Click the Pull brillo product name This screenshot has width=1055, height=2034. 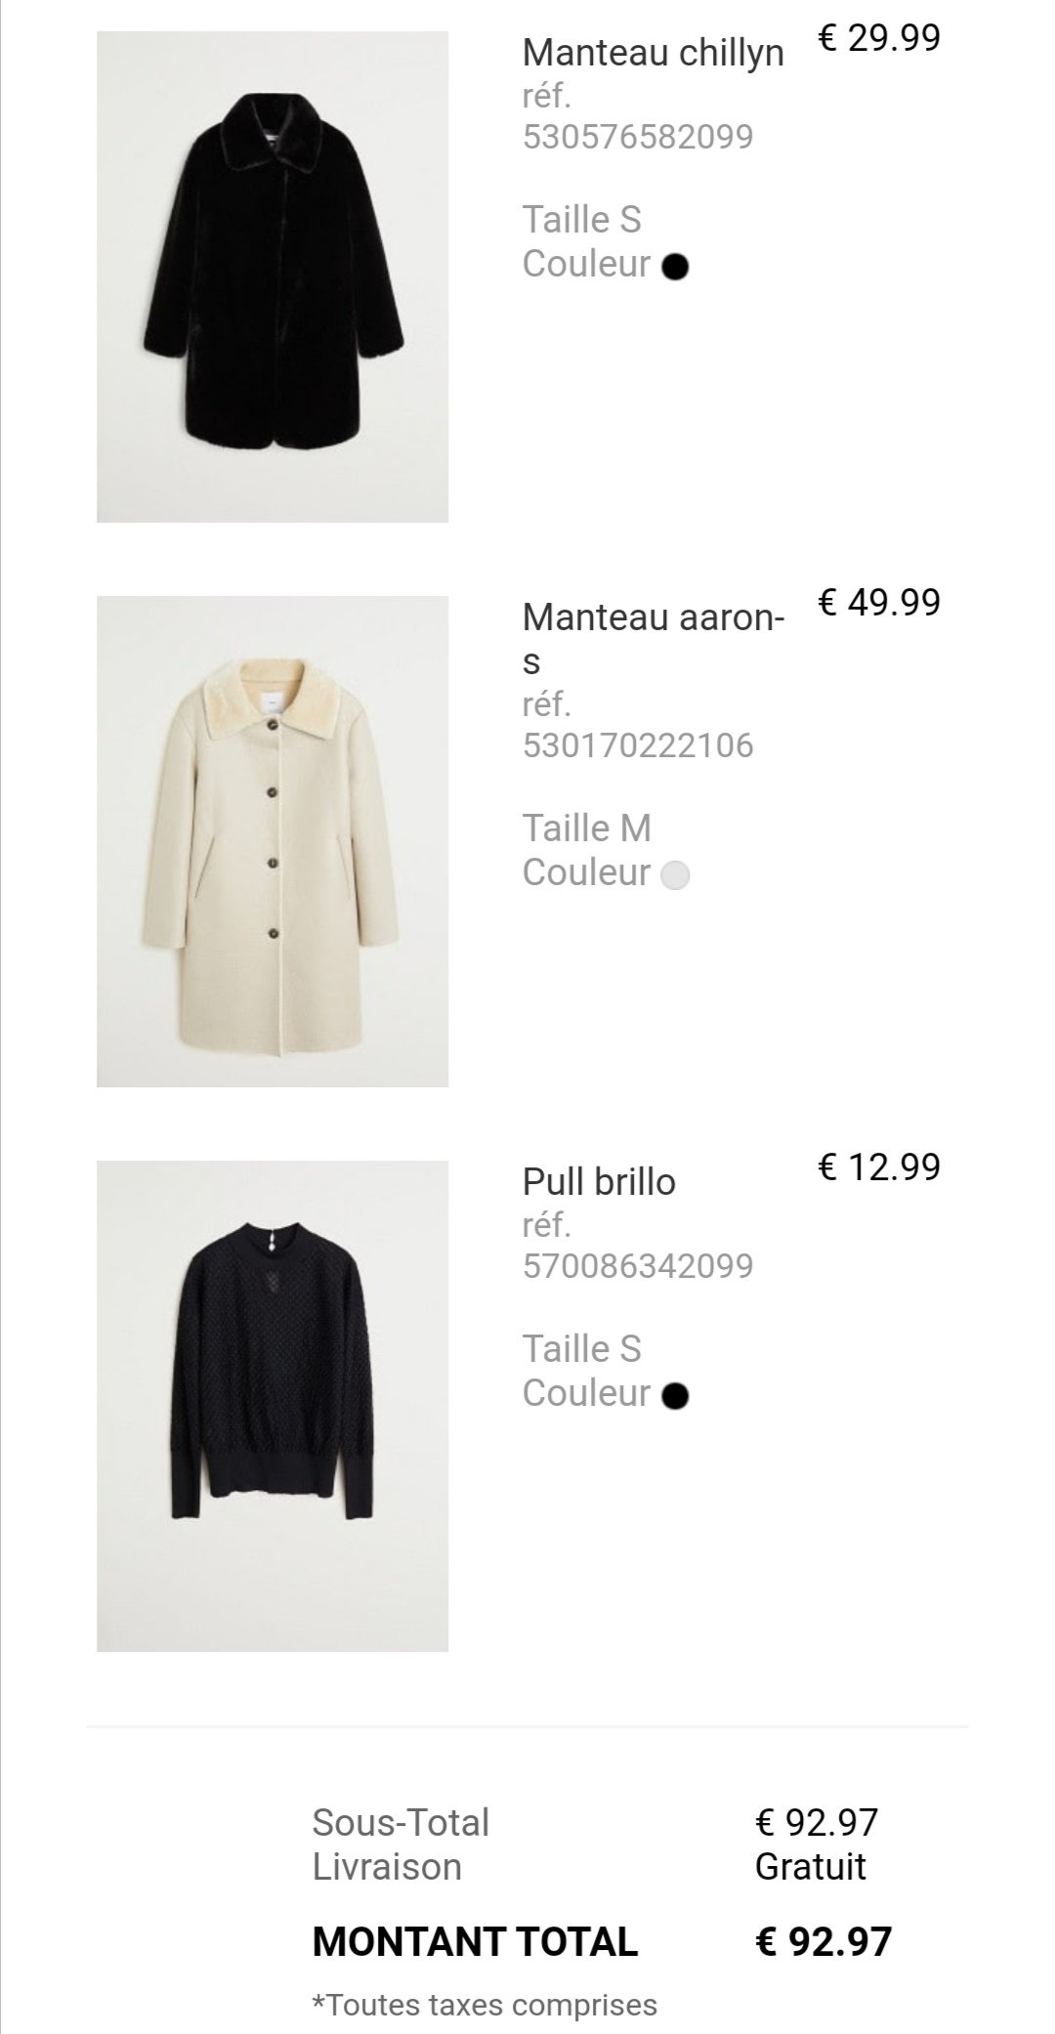click(599, 1182)
